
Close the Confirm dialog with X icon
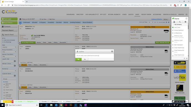[x=112, y=51]
